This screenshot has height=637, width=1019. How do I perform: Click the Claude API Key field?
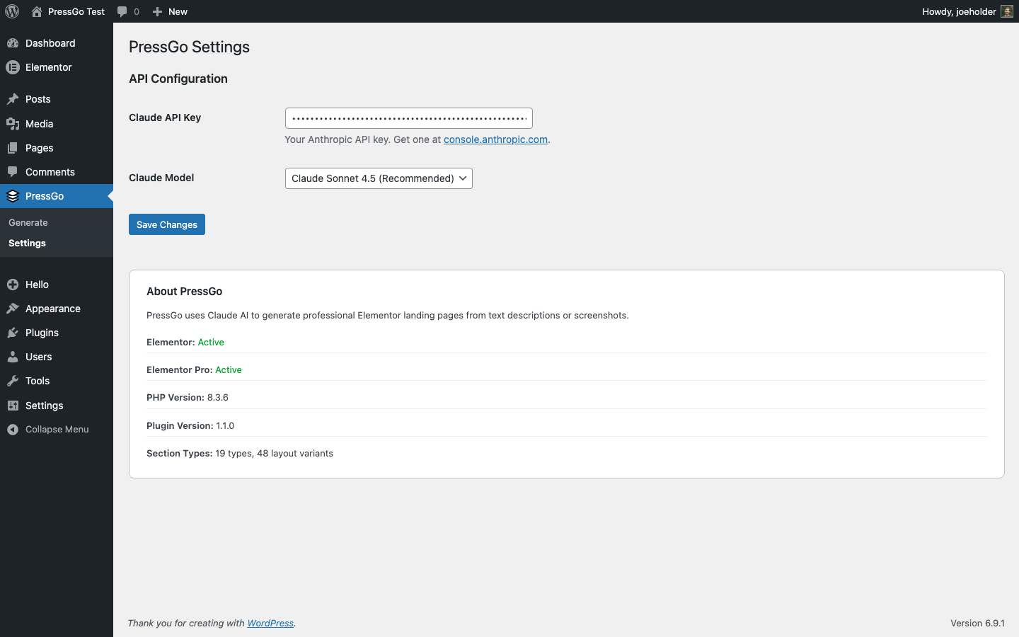pyautogui.click(x=408, y=117)
